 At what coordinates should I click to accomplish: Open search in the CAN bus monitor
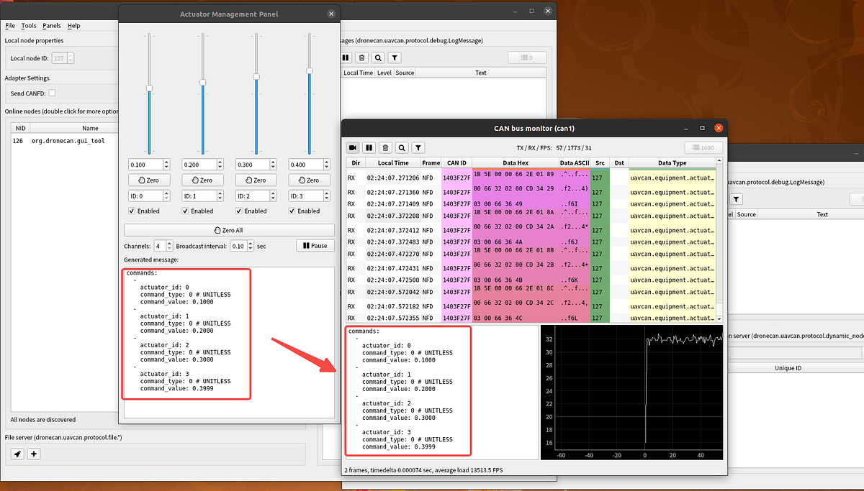(402, 147)
